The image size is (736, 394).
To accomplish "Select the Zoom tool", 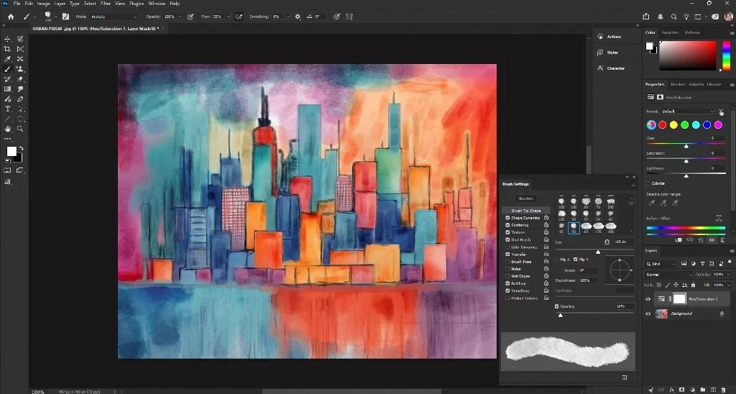I will [x=20, y=129].
